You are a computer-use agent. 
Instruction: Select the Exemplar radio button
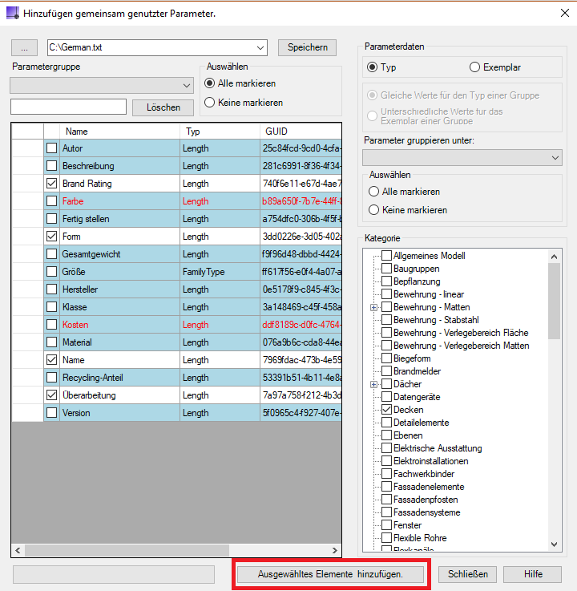[x=474, y=67]
